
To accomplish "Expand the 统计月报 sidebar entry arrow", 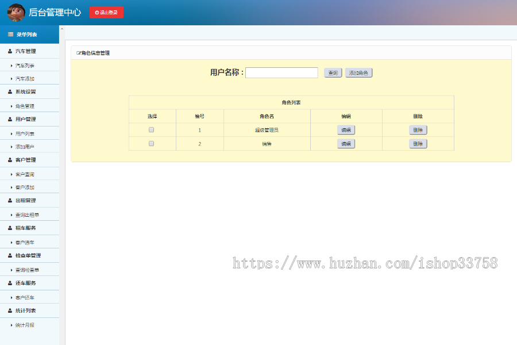I will [11, 325].
